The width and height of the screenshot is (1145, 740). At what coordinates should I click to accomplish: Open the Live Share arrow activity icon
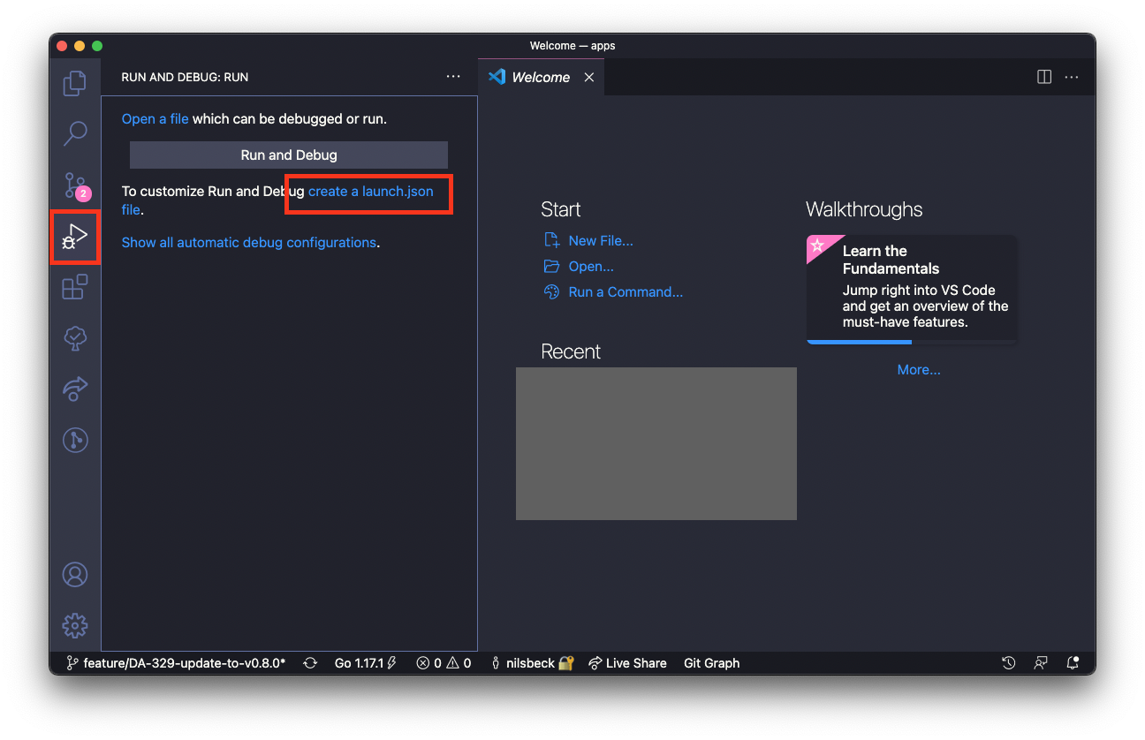click(75, 389)
